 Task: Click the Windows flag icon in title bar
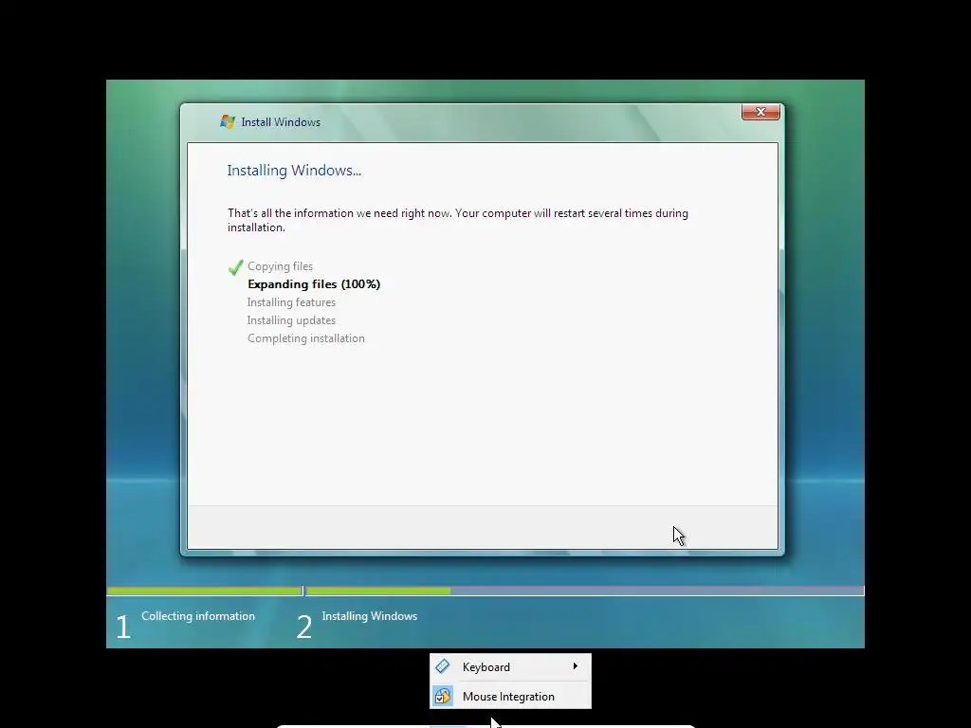tap(228, 121)
